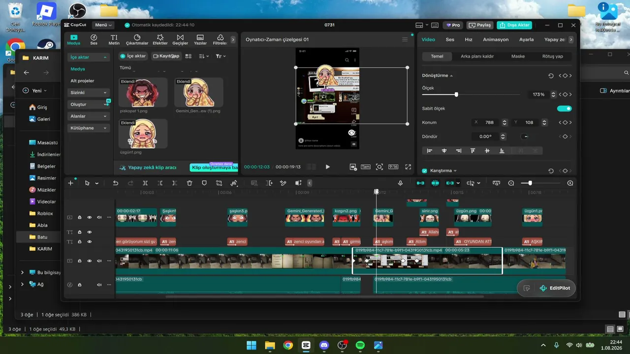The width and height of the screenshot is (630, 354).
Task: Expand the Alanlar sidebar section
Action: (89, 116)
